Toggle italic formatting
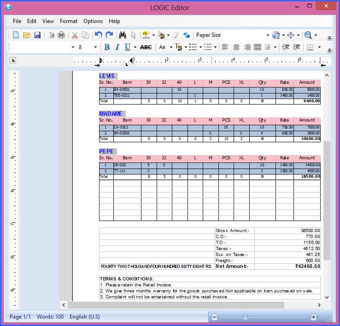Image resolution: width=340 pixels, height=326 pixels. (117, 47)
